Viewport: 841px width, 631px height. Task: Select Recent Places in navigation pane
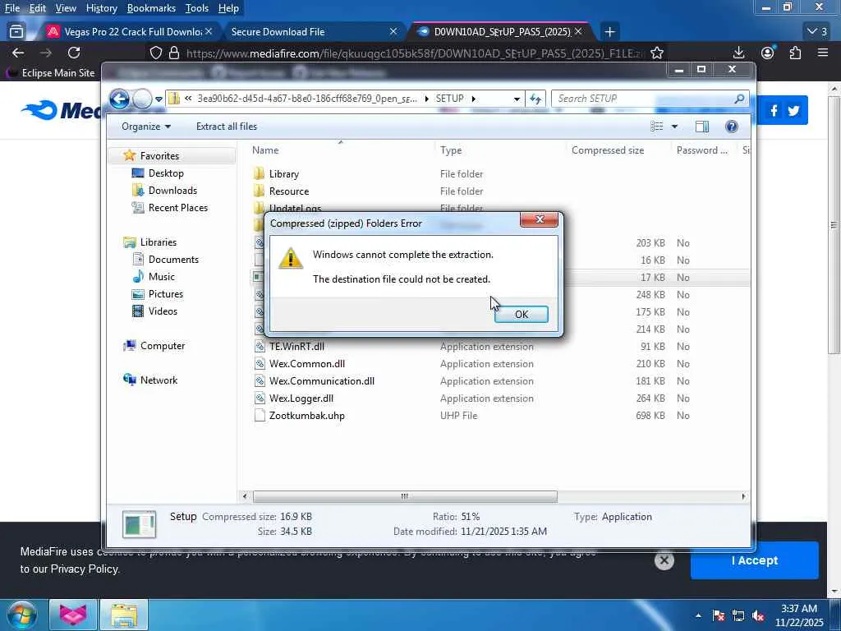pos(177,208)
